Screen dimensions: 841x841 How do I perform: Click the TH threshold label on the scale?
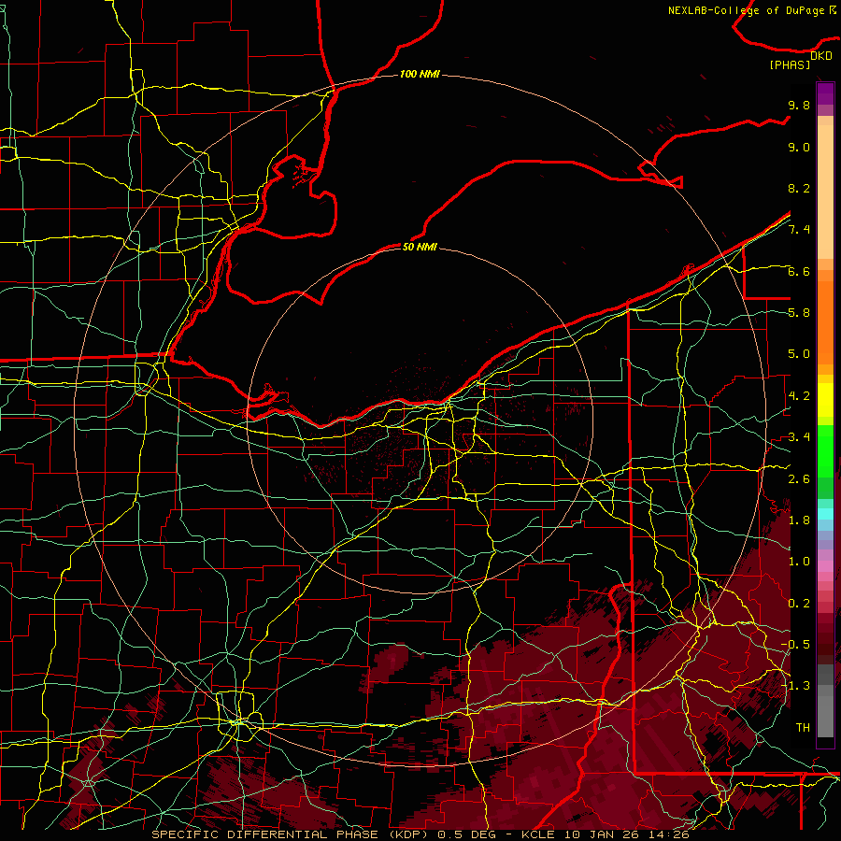(803, 728)
